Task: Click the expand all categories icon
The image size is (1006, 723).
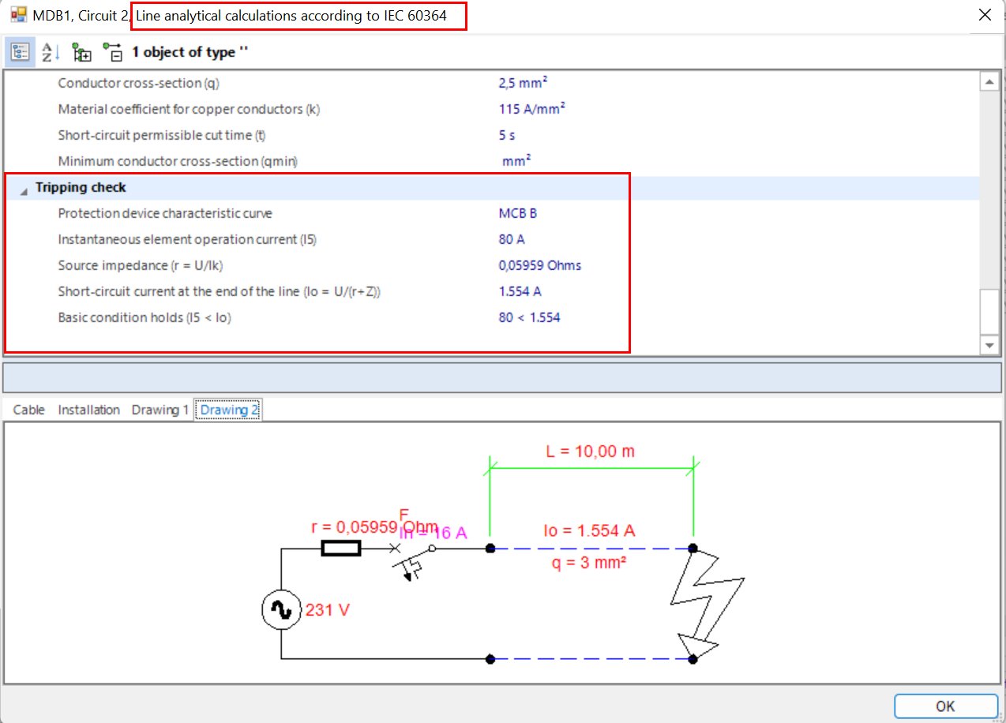Action: point(80,52)
